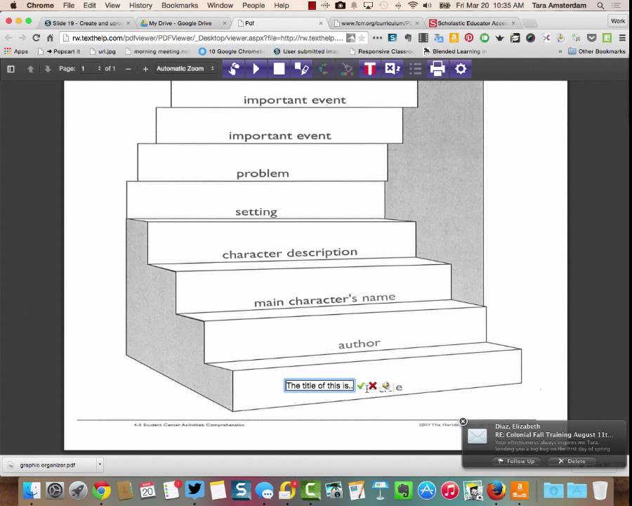Viewport: 632px width, 506px height.
Task: Click the clear highlights icon
Action: [347, 69]
